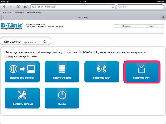This screenshot has width=166, height=124.
Task: Reload the page with the refresh icon
Action: 113,7
